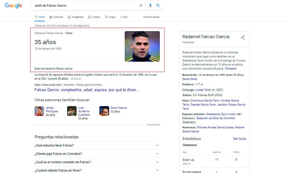Viewport: 288px width, 173px height.
Task: Open the Wikipedia link in the panel
Action: pos(231,69)
